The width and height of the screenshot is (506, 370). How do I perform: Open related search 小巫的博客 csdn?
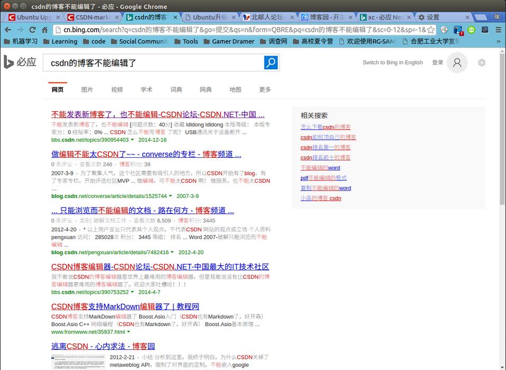321,198
